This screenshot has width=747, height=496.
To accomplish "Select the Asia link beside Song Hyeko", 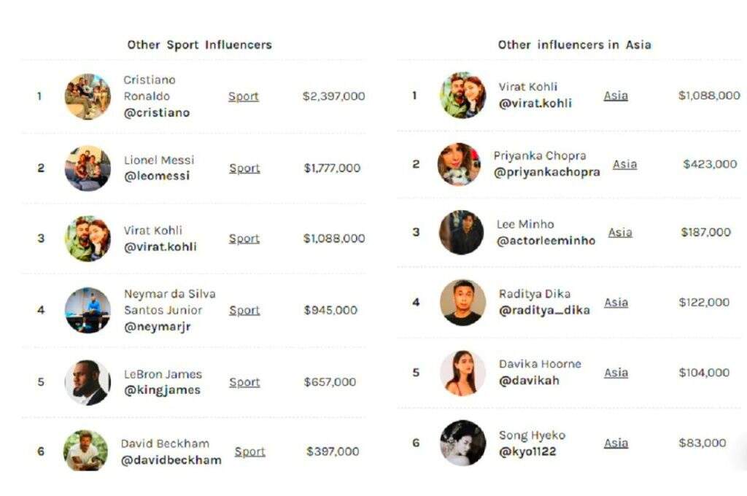I will pyautogui.click(x=616, y=443).
